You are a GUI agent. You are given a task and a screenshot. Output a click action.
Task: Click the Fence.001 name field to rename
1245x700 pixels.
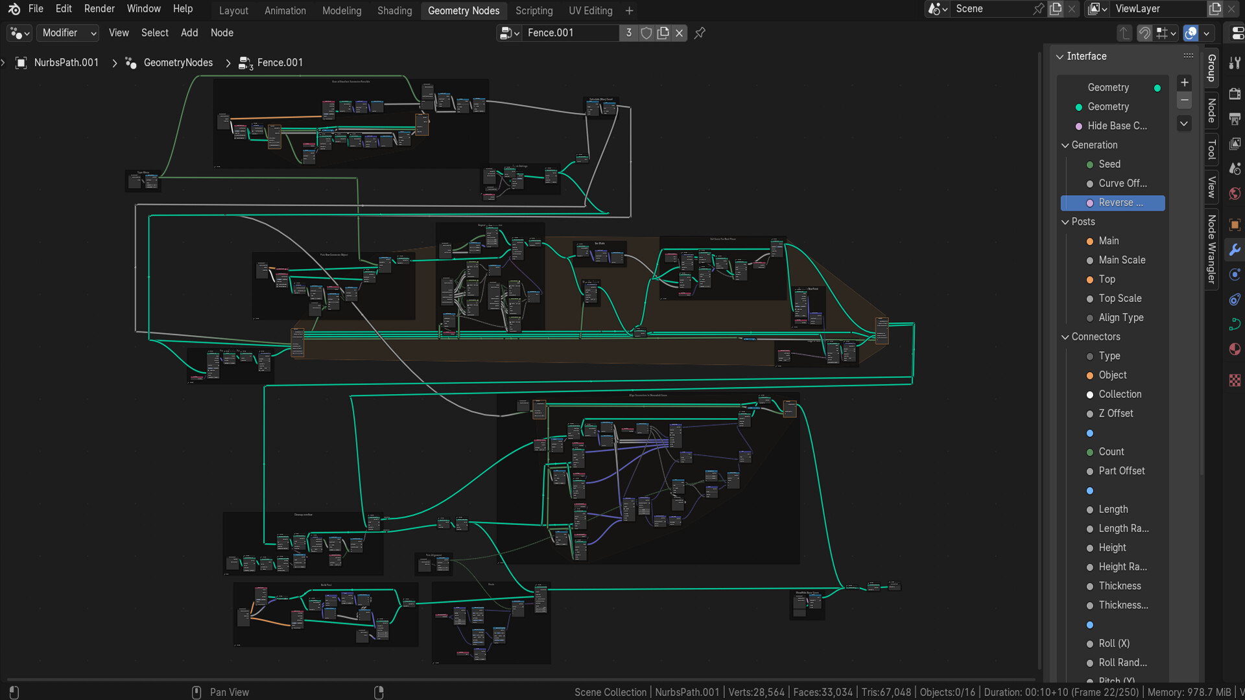click(x=569, y=33)
